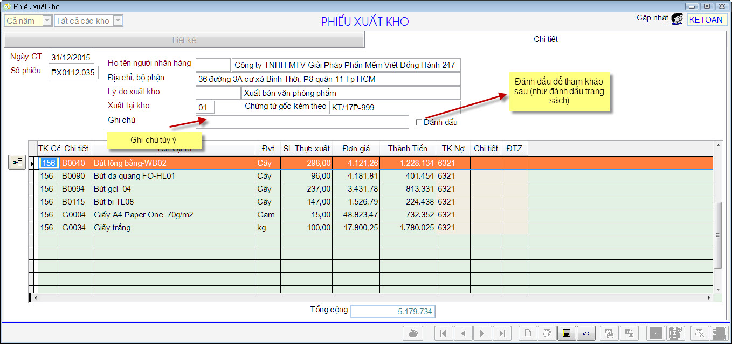The height and width of the screenshot is (344, 732).
Task: Open the Cả năm period dropdown
Action: click(47, 21)
